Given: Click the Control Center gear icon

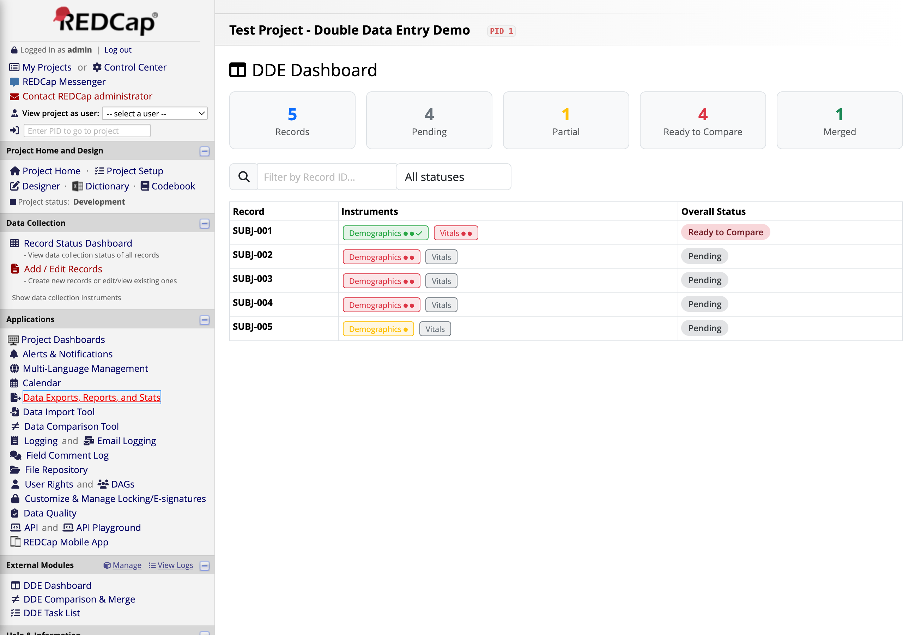Looking at the screenshot, I should [x=97, y=67].
